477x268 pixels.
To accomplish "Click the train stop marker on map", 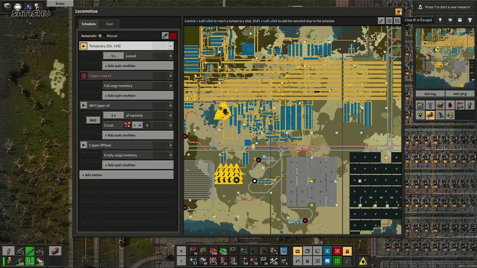I will click(255, 181).
